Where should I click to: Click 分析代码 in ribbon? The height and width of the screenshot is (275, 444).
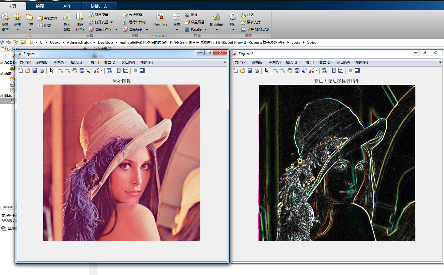[133, 15]
